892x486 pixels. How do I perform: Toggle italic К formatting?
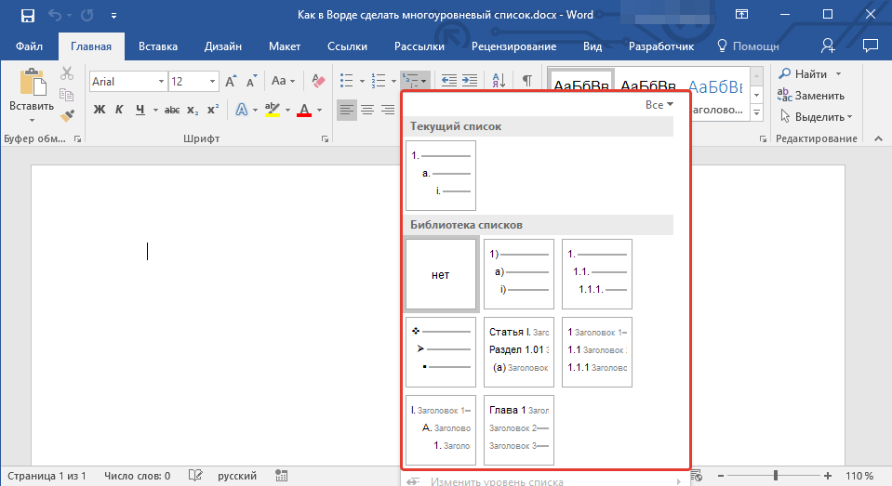click(119, 111)
